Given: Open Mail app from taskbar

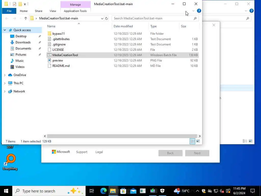Looking at the screenshot, I should (x=133, y=191).
